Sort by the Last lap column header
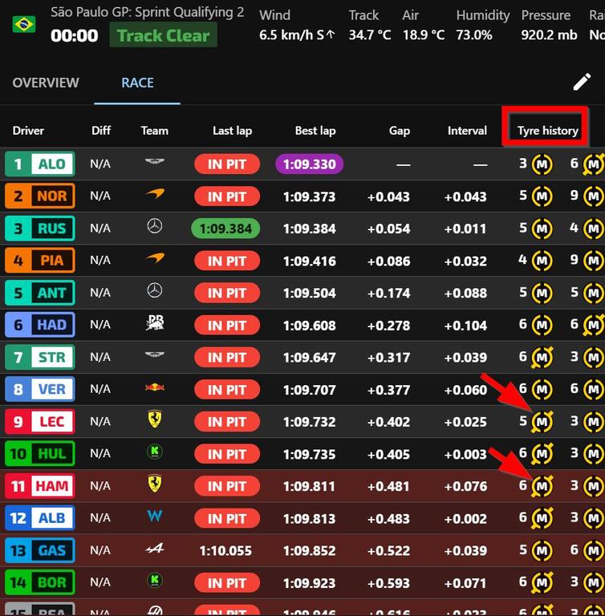The image size is (605, 616). click(x=233, y=131)
